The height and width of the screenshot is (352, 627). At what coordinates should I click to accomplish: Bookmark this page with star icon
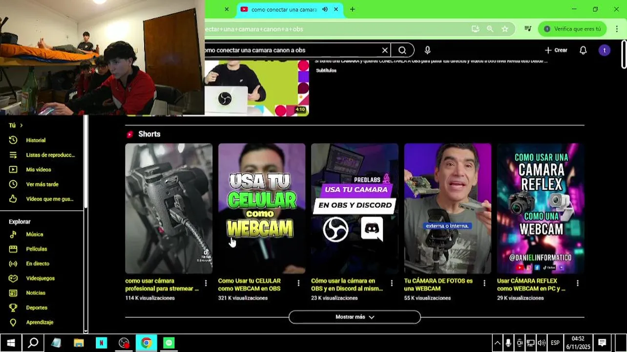click(x=505, y=29)
